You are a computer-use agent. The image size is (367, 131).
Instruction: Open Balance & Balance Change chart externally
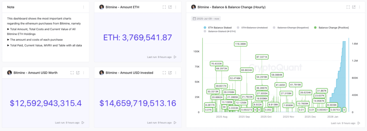(x=354, y=7)
